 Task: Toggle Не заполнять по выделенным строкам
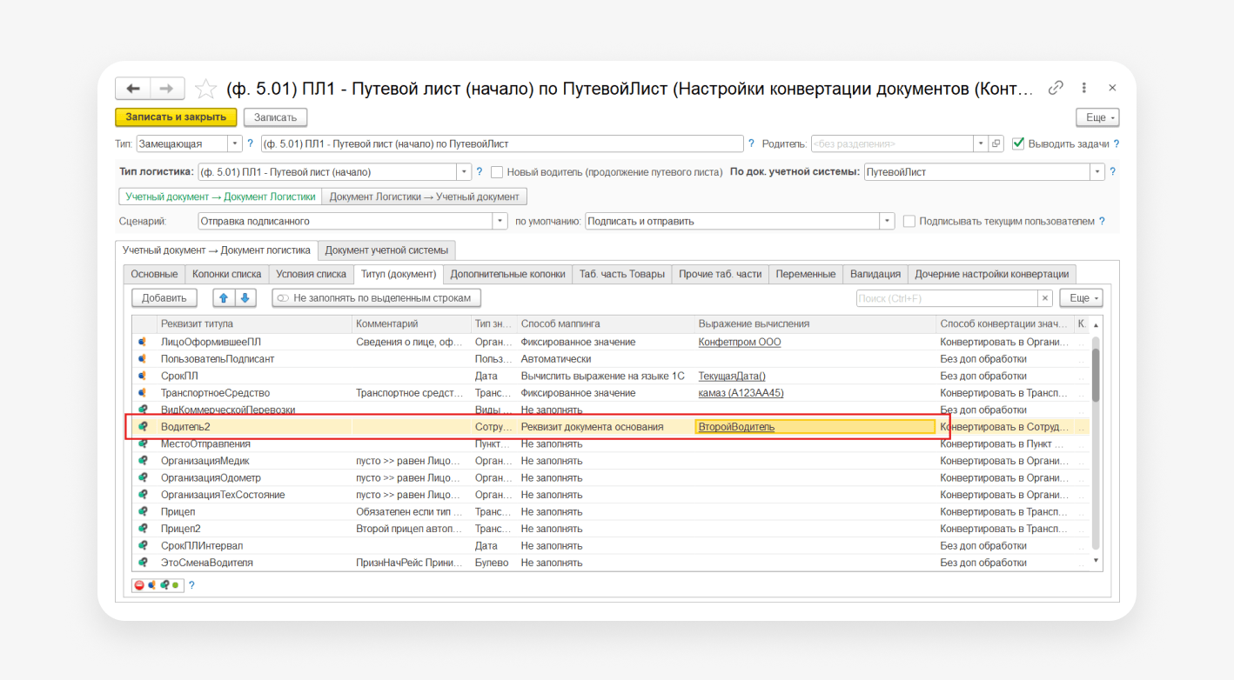click(x=376, y=298)
